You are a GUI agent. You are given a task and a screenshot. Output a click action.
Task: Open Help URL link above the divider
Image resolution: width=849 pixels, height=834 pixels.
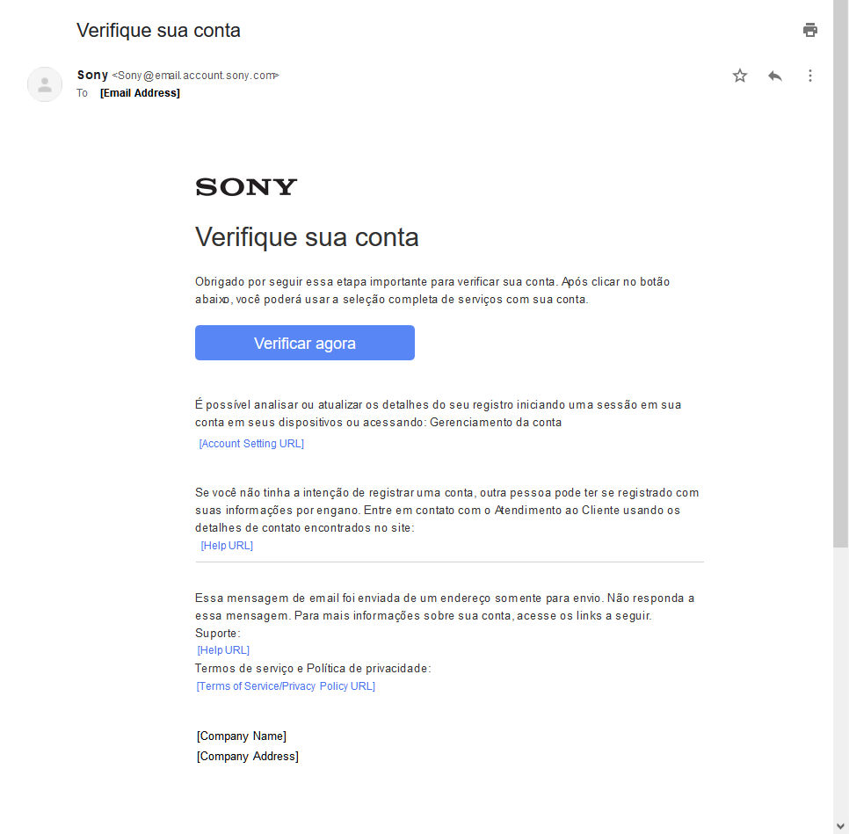(227, 546)
